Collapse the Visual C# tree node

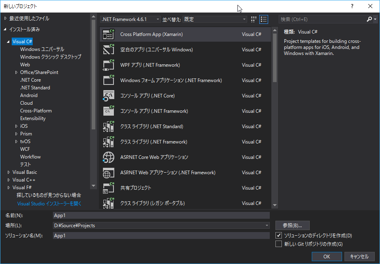pos(8,42)
